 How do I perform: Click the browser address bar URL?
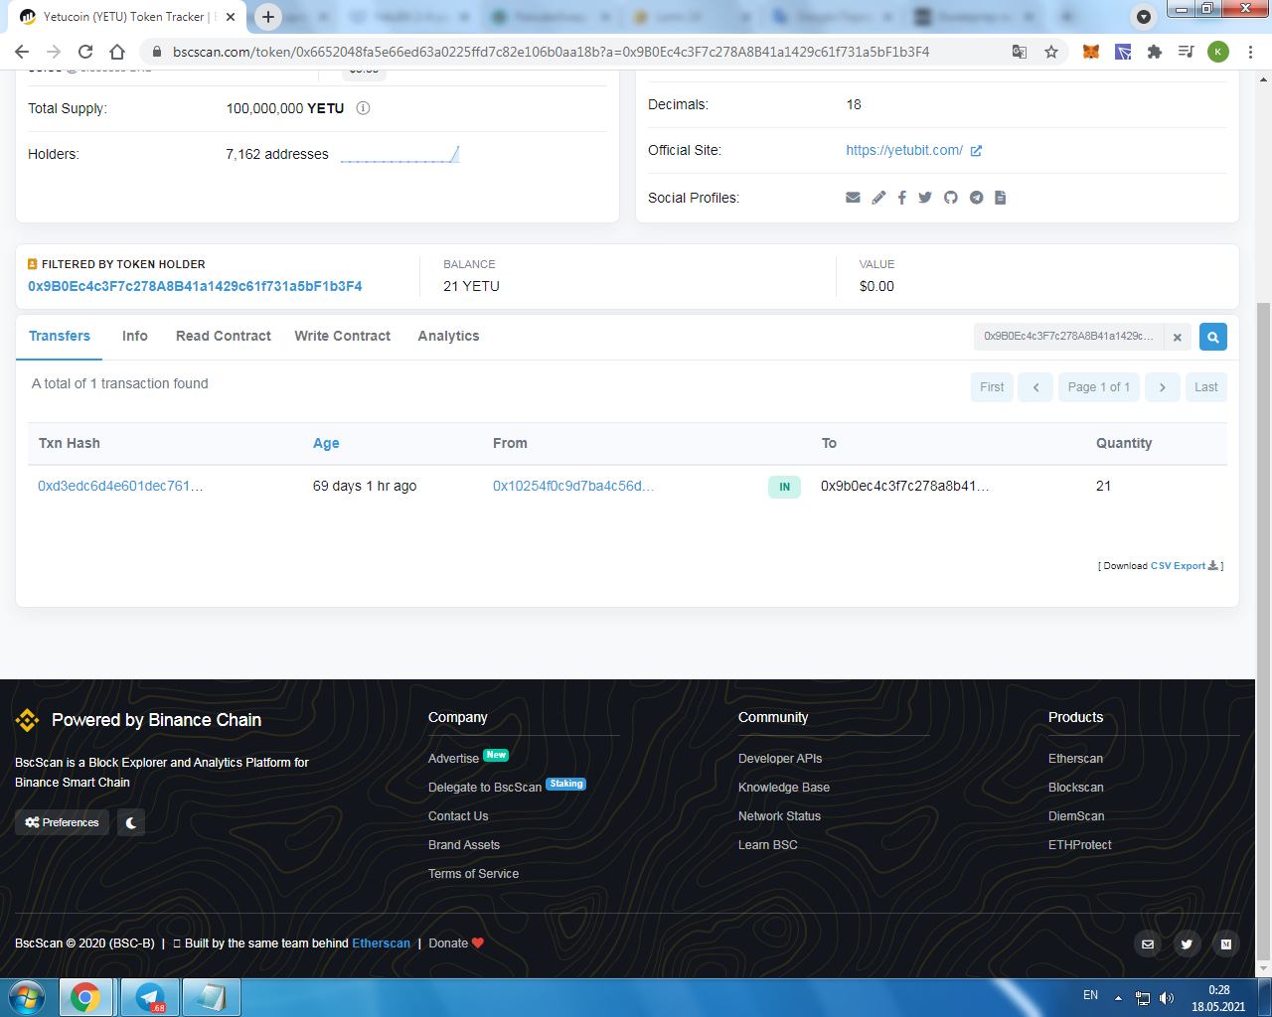tap(552, 52)
